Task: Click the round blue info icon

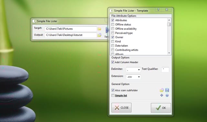Action: 167,95
